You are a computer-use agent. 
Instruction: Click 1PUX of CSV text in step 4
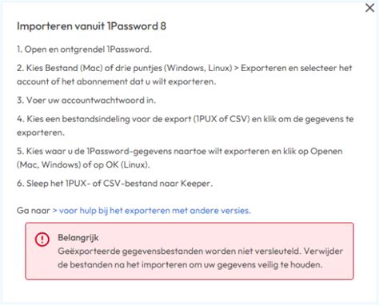click(221, 119)
